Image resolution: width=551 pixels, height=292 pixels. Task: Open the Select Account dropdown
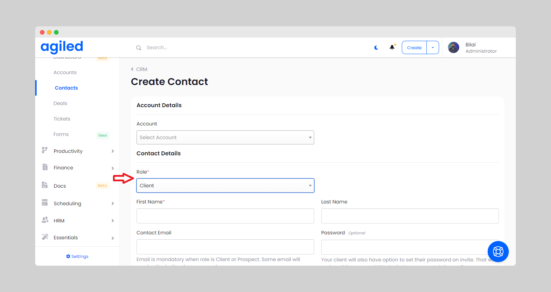tap(225, 137)
